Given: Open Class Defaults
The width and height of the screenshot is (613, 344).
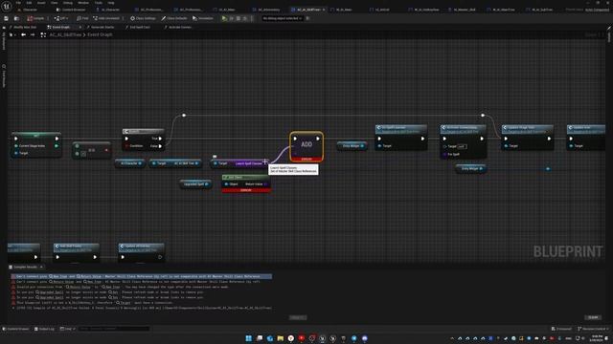Looking at the screenshot, I should pos(174,18).
